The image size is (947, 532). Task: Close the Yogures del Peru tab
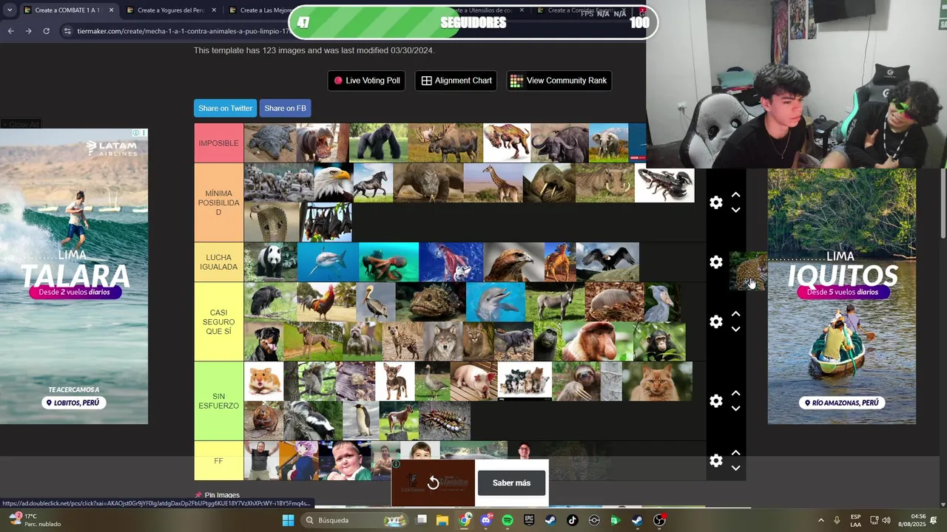coord(215,10)
